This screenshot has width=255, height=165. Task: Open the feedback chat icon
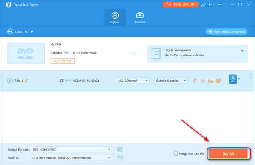click(211, 5)
